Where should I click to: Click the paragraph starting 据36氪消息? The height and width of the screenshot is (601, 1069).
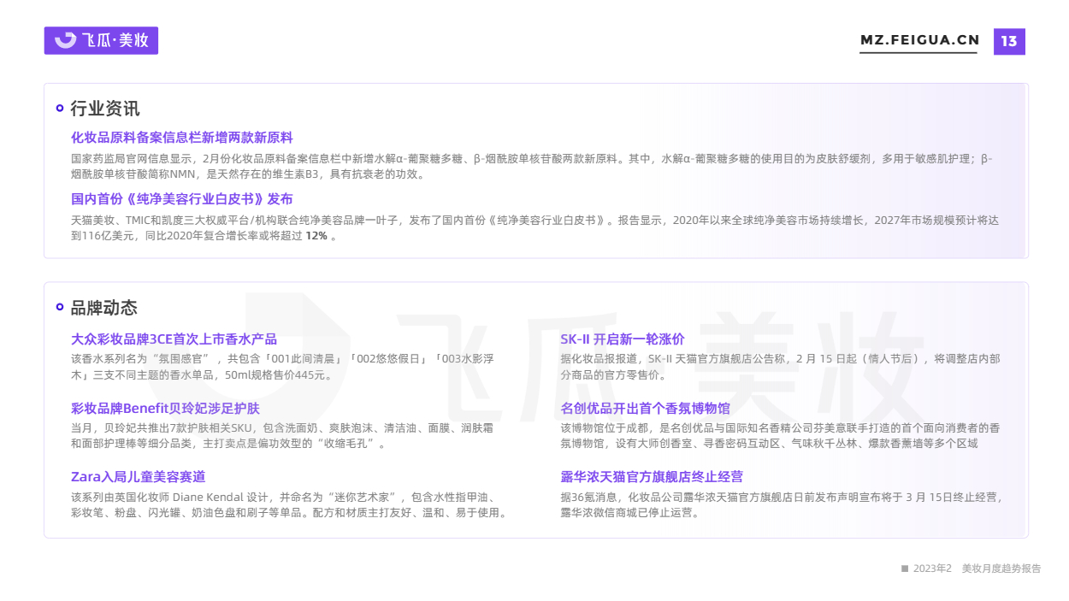click(782, 505)
